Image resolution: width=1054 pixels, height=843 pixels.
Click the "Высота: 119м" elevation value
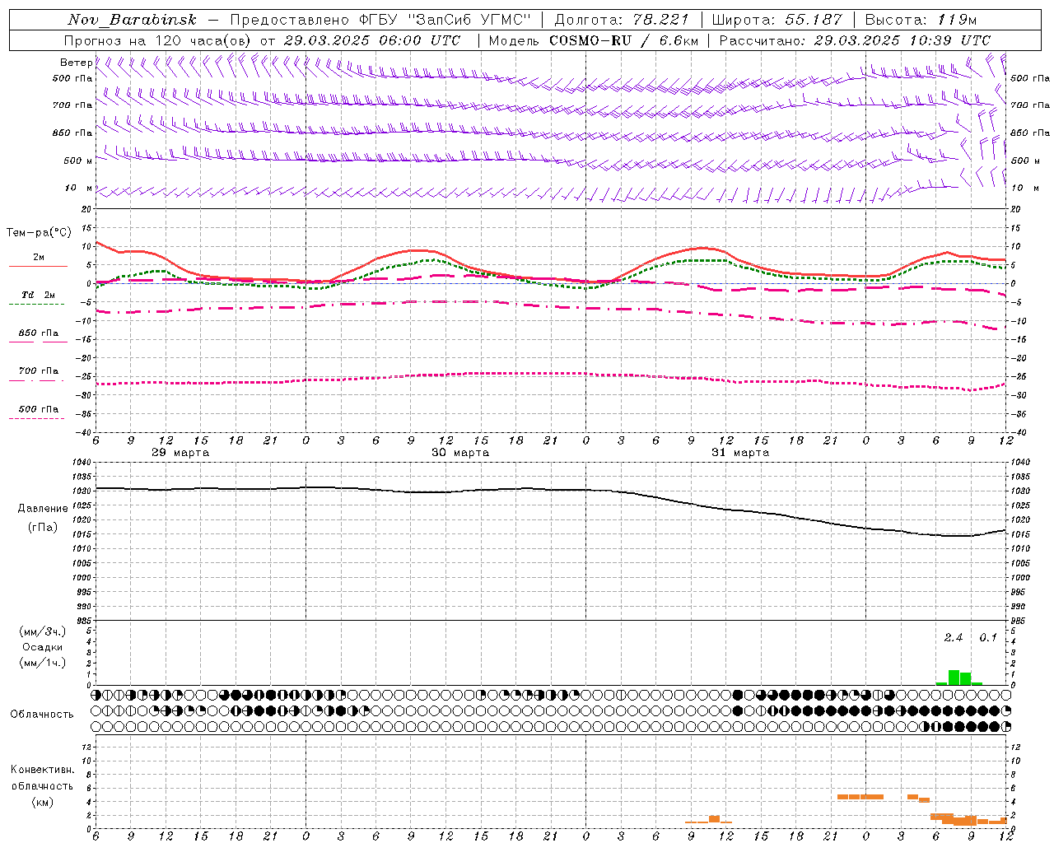point(920,20)
